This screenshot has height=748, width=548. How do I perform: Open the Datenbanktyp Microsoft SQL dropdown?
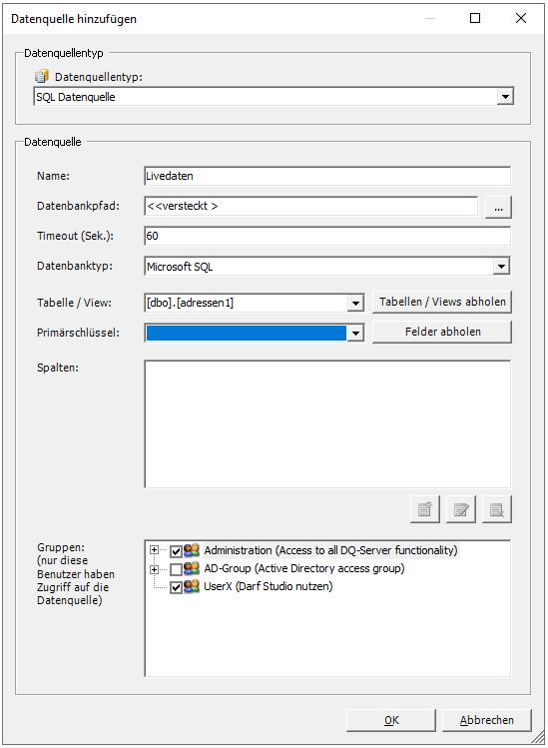[501, 267]
